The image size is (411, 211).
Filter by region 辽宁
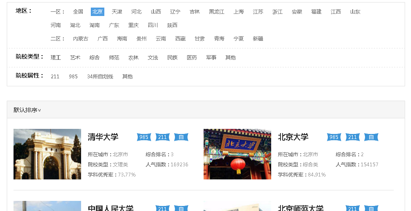click(x=175, y=12)
